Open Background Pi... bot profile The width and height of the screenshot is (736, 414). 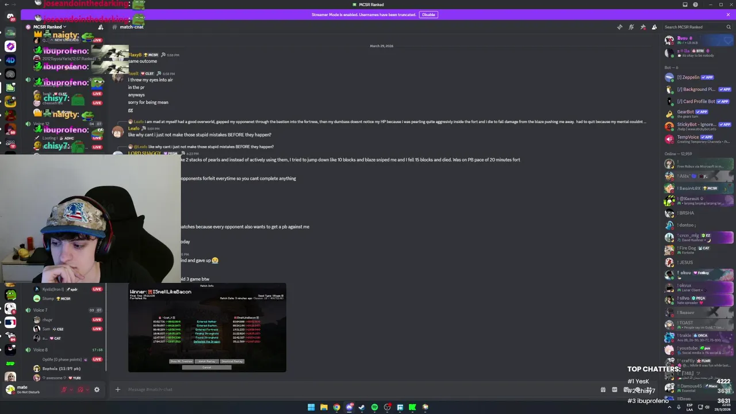698,89
